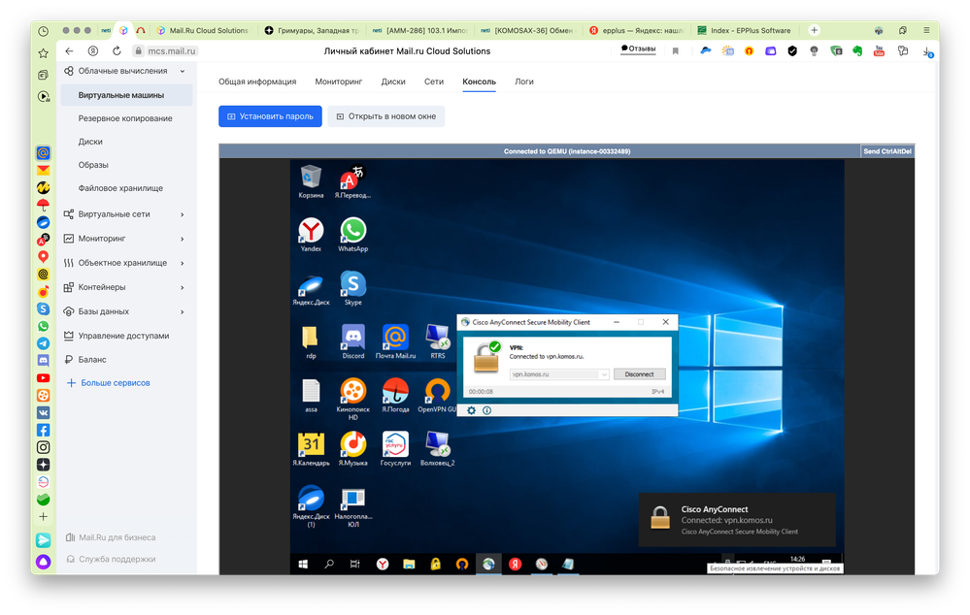Viewport: 970px width, 615px height.
Task: Click the OpenVPN icon in Windows taskbar
Action: (462, 564)
